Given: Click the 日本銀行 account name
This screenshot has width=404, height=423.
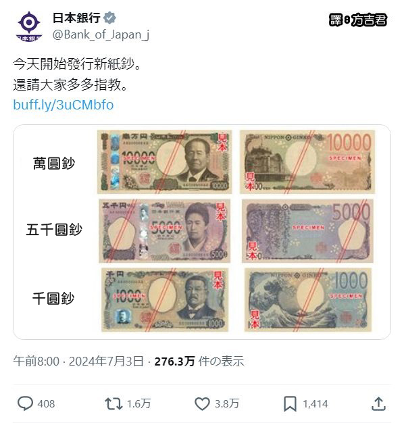Looking at the screenshot, I should (76, 18).
